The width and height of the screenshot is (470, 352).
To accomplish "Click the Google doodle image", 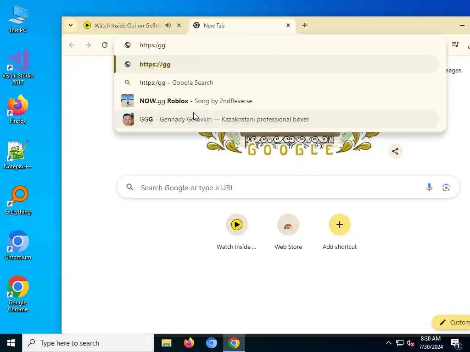I will 290,143.
